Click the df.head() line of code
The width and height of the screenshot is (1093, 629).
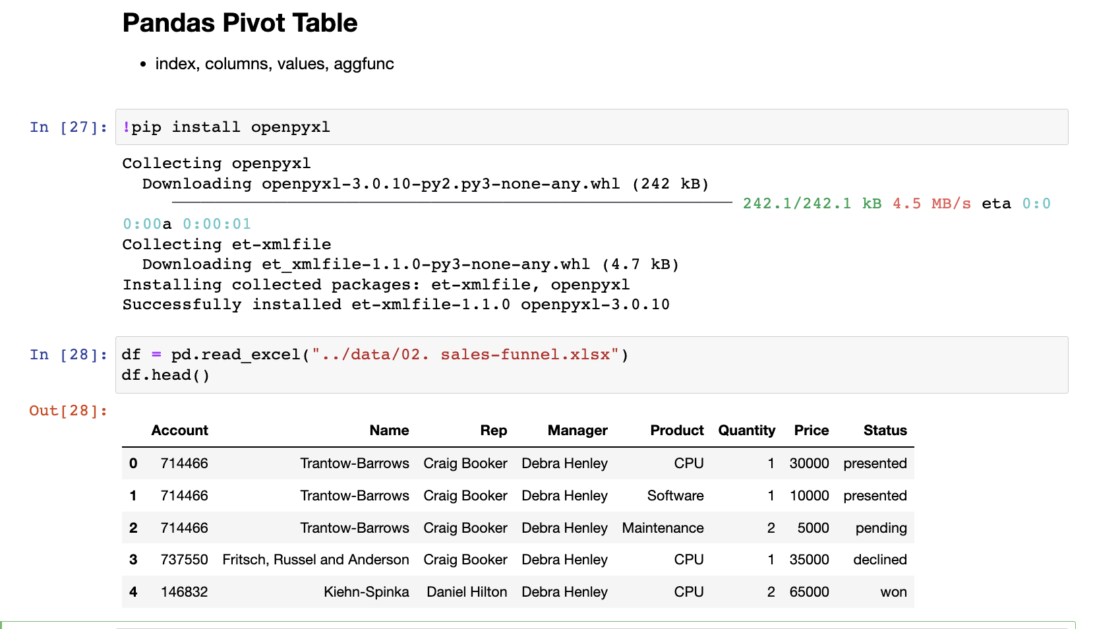tap(165, 374)
